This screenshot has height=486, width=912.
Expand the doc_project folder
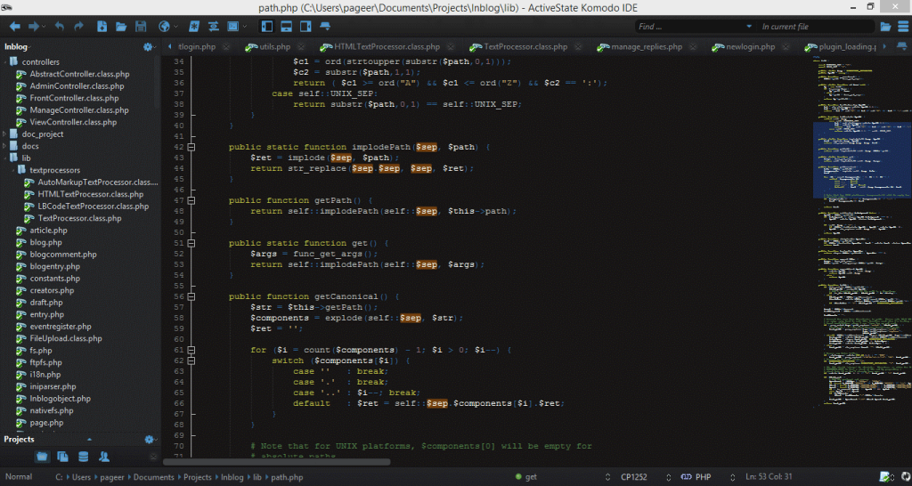pos(5,134)
